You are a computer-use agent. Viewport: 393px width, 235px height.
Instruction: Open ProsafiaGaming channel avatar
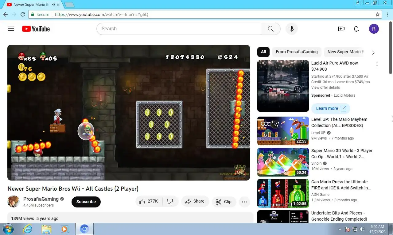coord(14,202)
